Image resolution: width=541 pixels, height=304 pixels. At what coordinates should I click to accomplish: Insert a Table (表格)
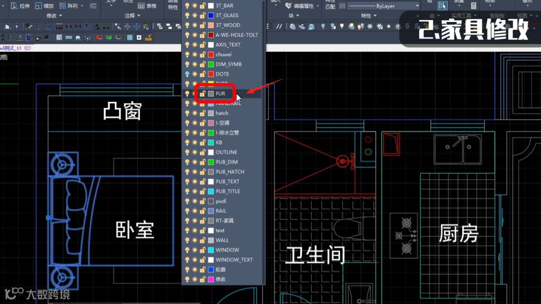pyautogui.click(x=147, y=6)
